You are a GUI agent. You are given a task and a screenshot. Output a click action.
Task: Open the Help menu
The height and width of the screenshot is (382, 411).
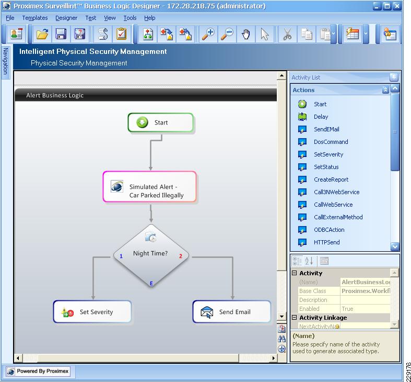150,18
